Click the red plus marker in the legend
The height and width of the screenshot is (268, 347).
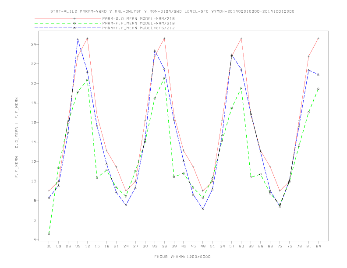(74, 18)
